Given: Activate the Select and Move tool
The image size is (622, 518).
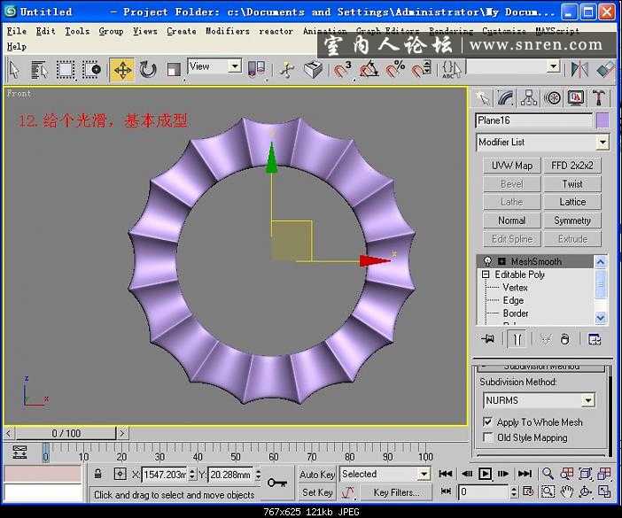Looking at the screenshot, I should coord(122,69).
